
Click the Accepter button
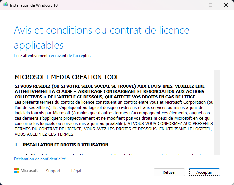[204, 172]
